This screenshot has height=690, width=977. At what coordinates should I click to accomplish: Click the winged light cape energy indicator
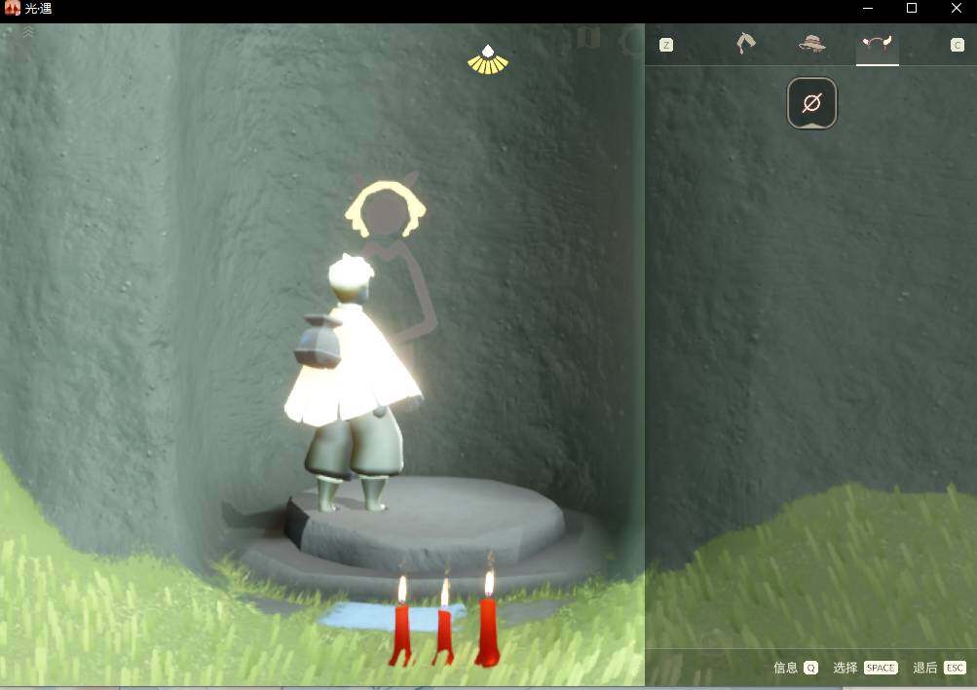[x=488, y=59]
